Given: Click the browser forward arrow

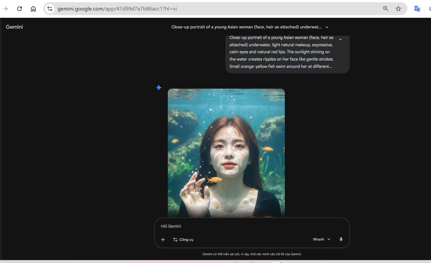Looking at the screenshot, I should (x=5, y=9).
